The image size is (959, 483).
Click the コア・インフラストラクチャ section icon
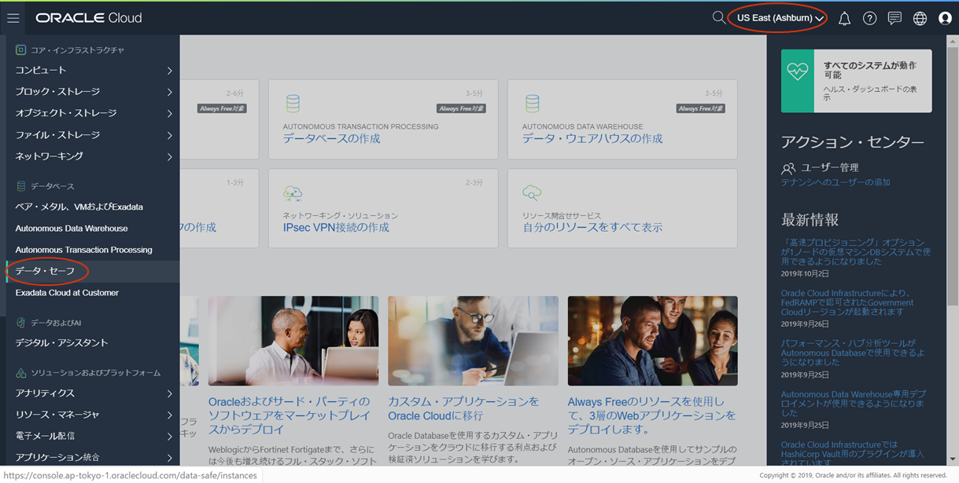21,49
